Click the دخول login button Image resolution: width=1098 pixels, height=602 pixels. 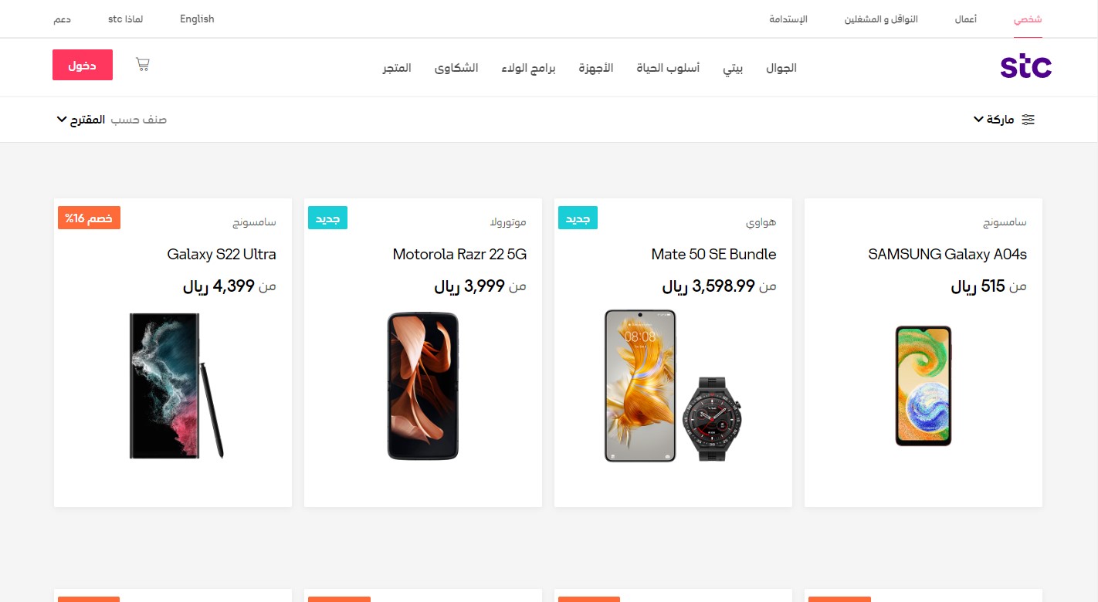tap(83, 65)
